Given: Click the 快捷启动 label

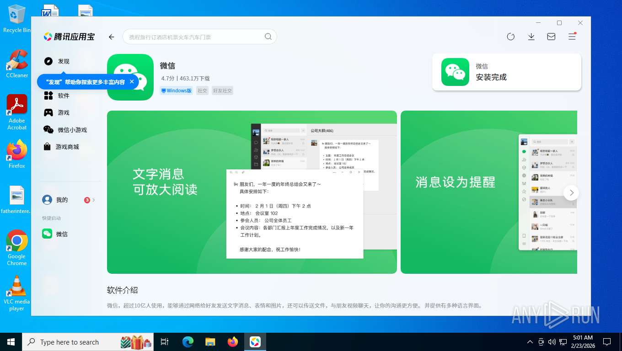Looking at the screenshot, I should click(x=51, y=218).
